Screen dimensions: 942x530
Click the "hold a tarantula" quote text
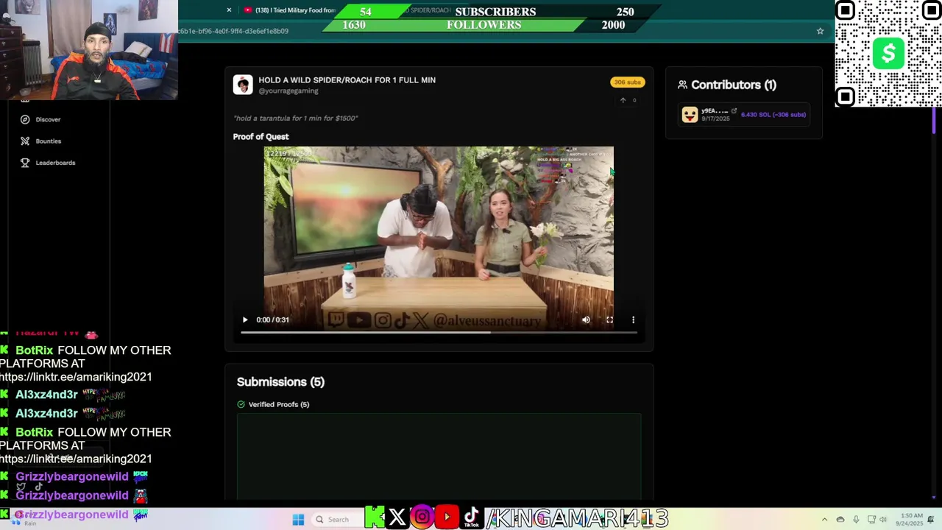tap(296, 118)
